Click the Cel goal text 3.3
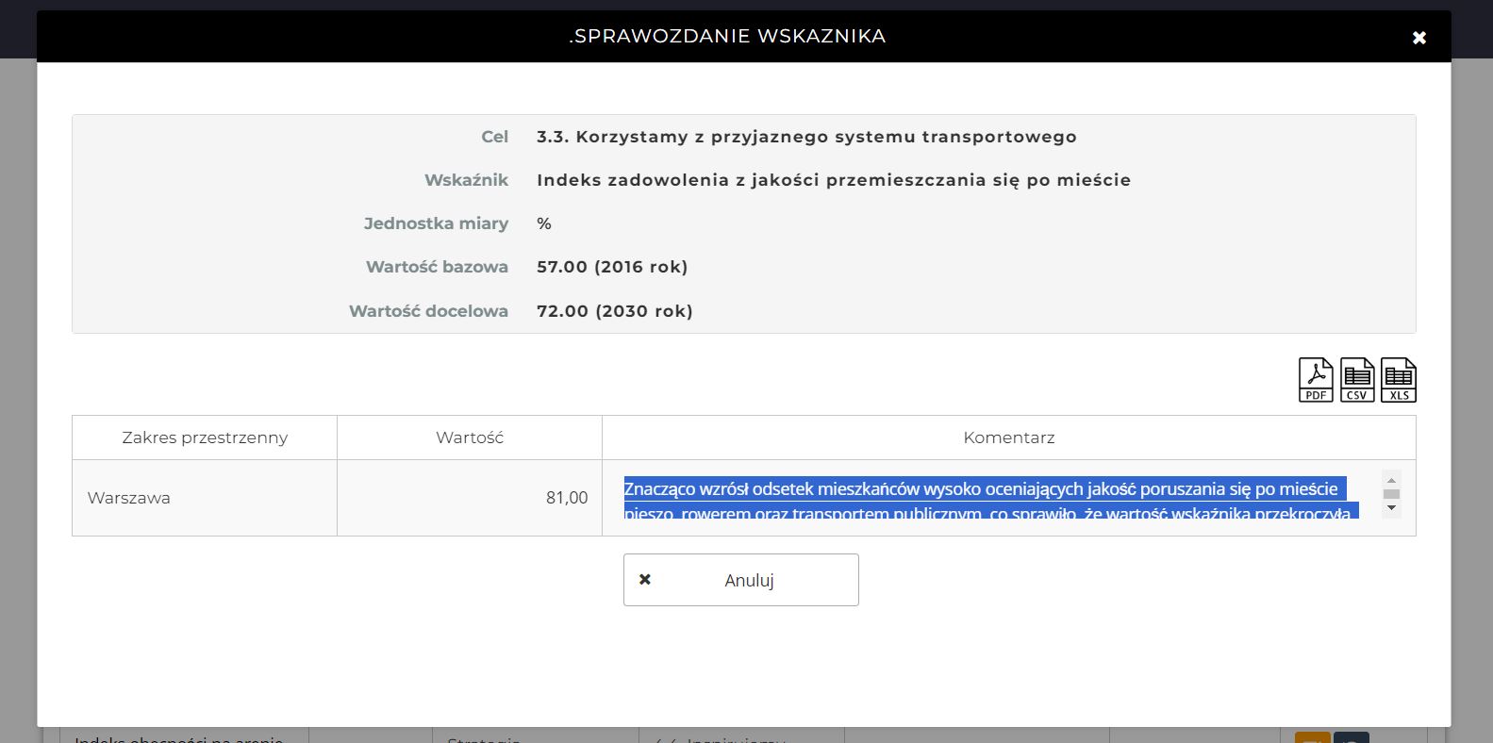Viewport: 1493px width, 743px height. (806, 137)
